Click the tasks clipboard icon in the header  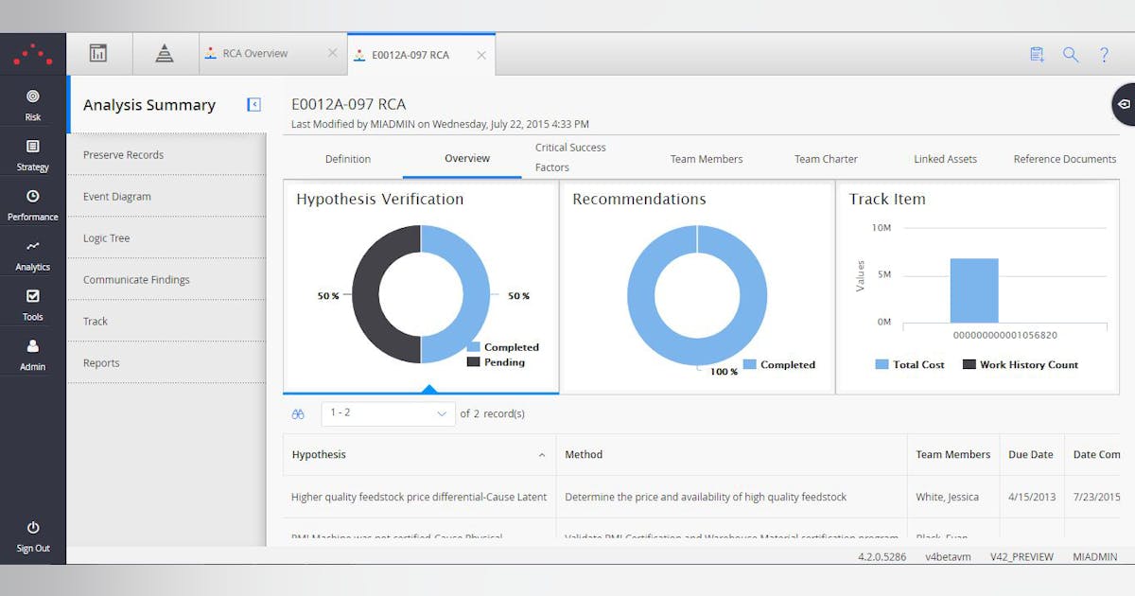tap(1036, 54)
